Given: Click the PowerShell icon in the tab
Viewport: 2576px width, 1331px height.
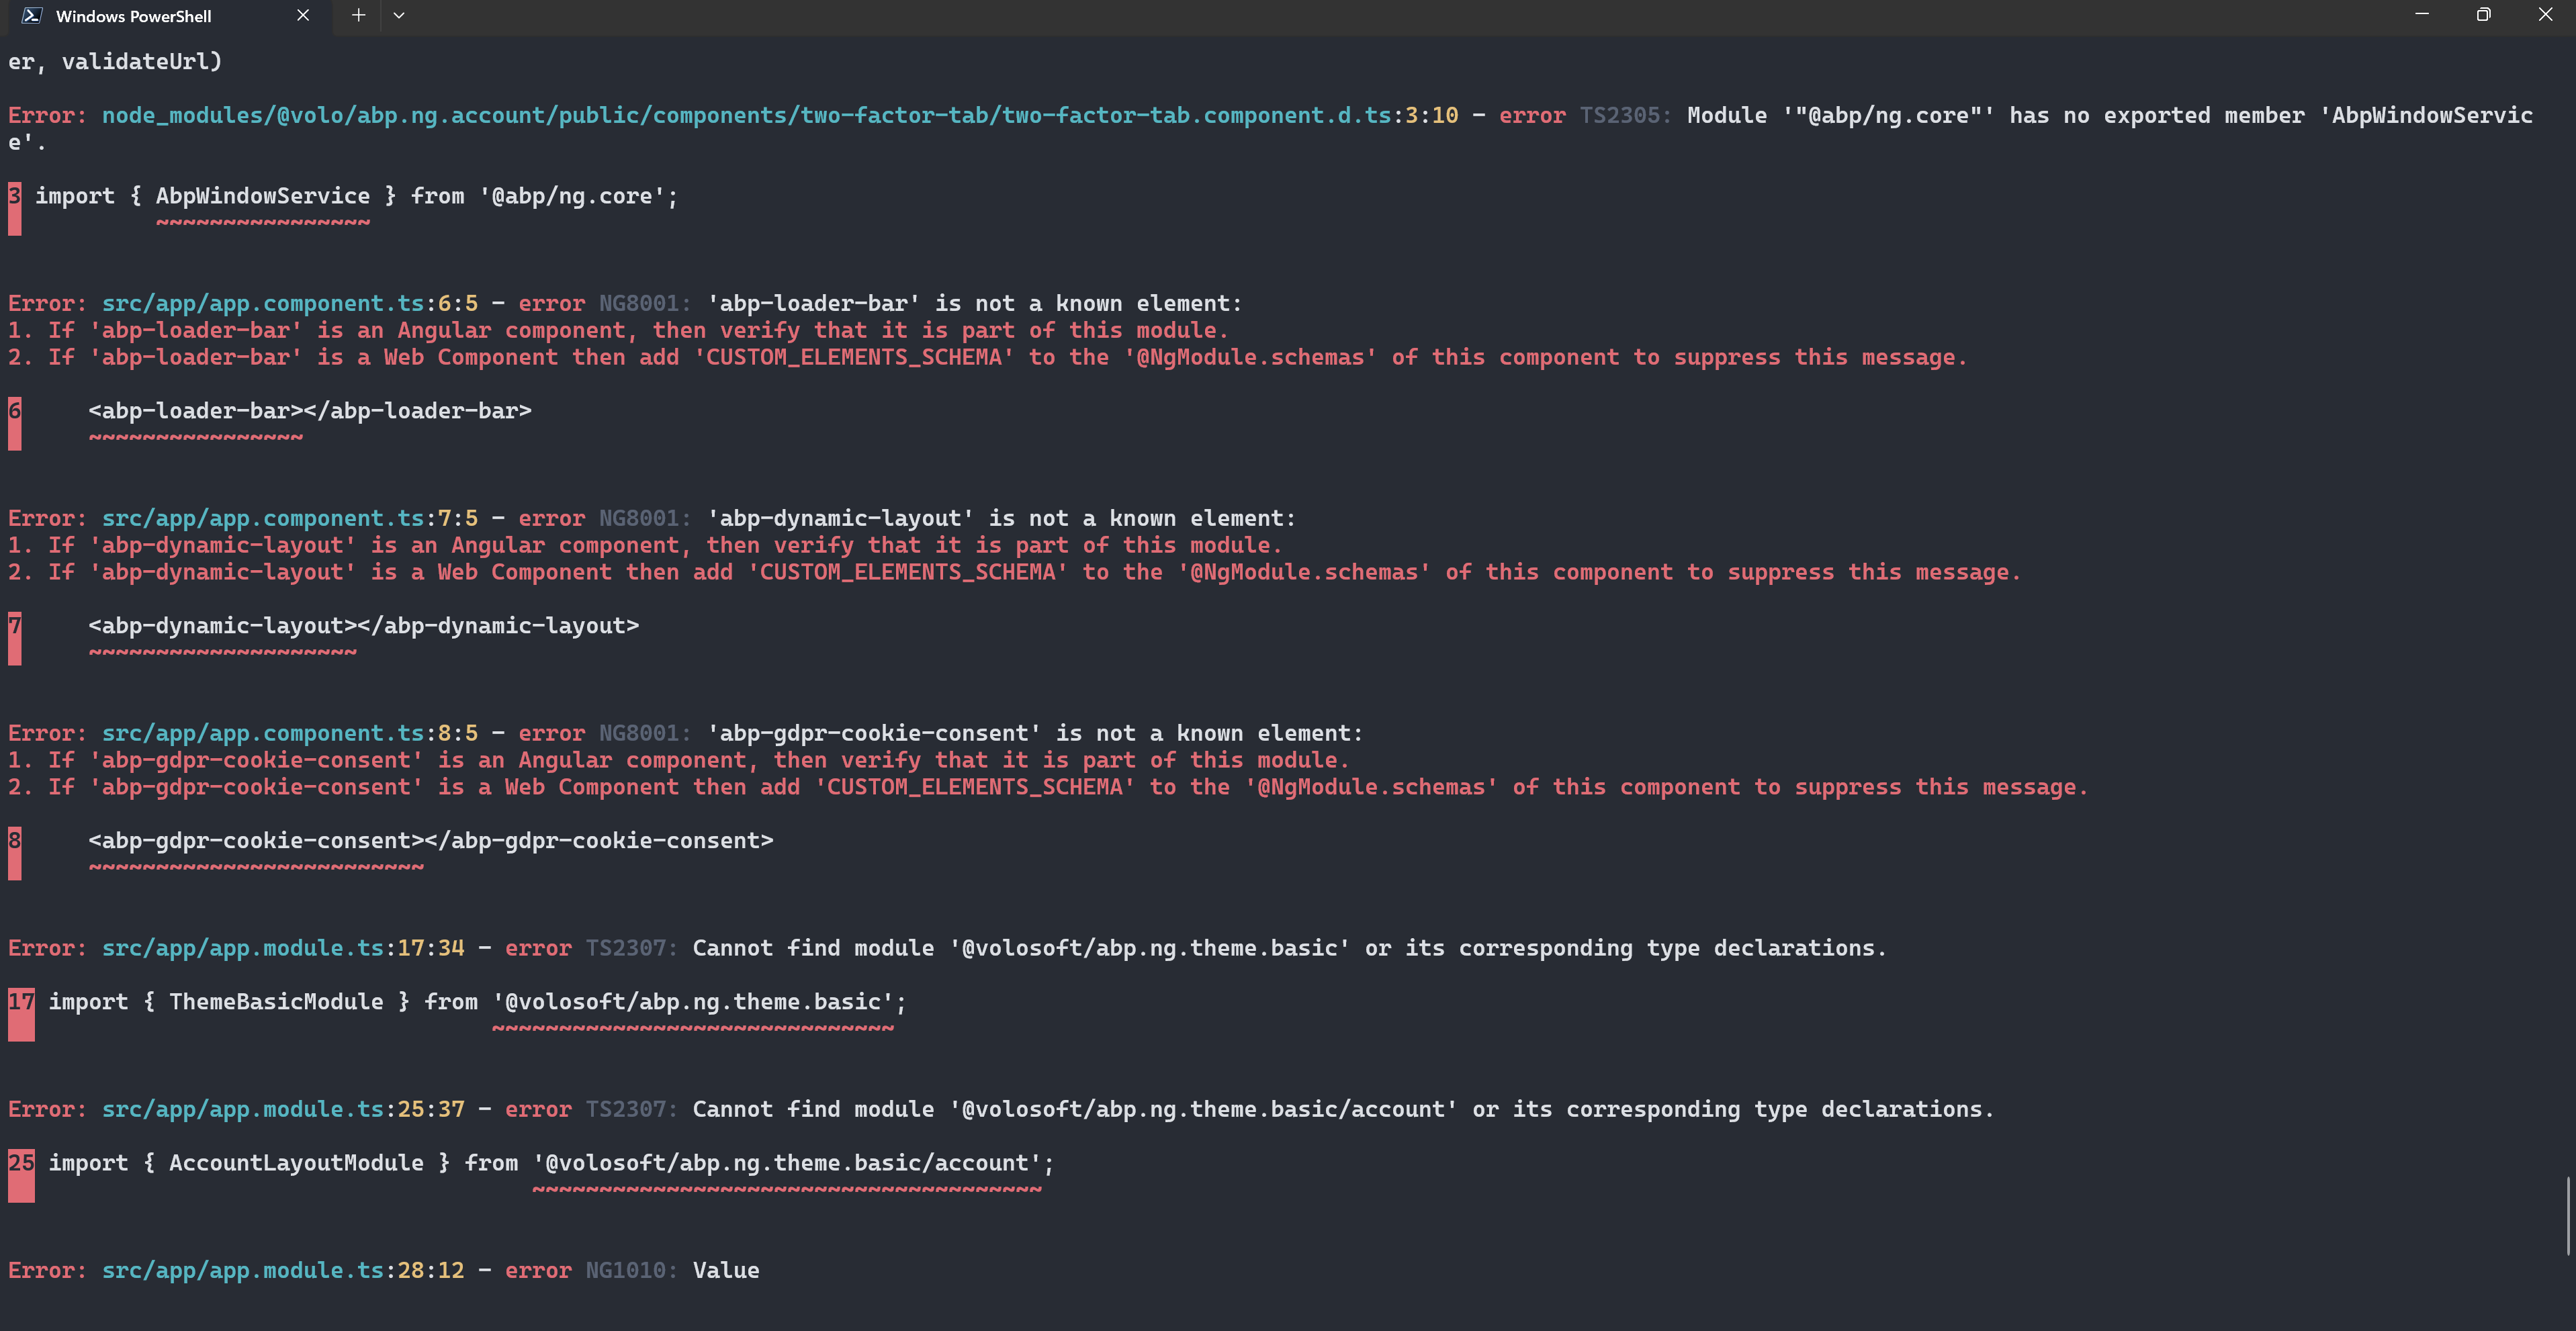Looking at the screenshot, I should (31, 15).
